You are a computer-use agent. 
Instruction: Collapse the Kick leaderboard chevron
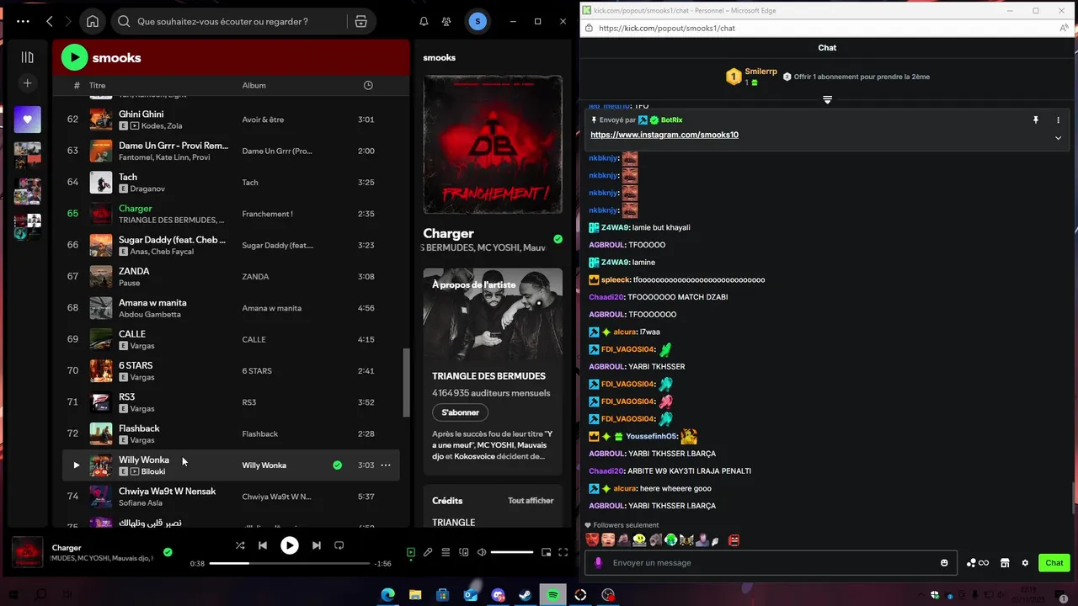click(827, 100)
